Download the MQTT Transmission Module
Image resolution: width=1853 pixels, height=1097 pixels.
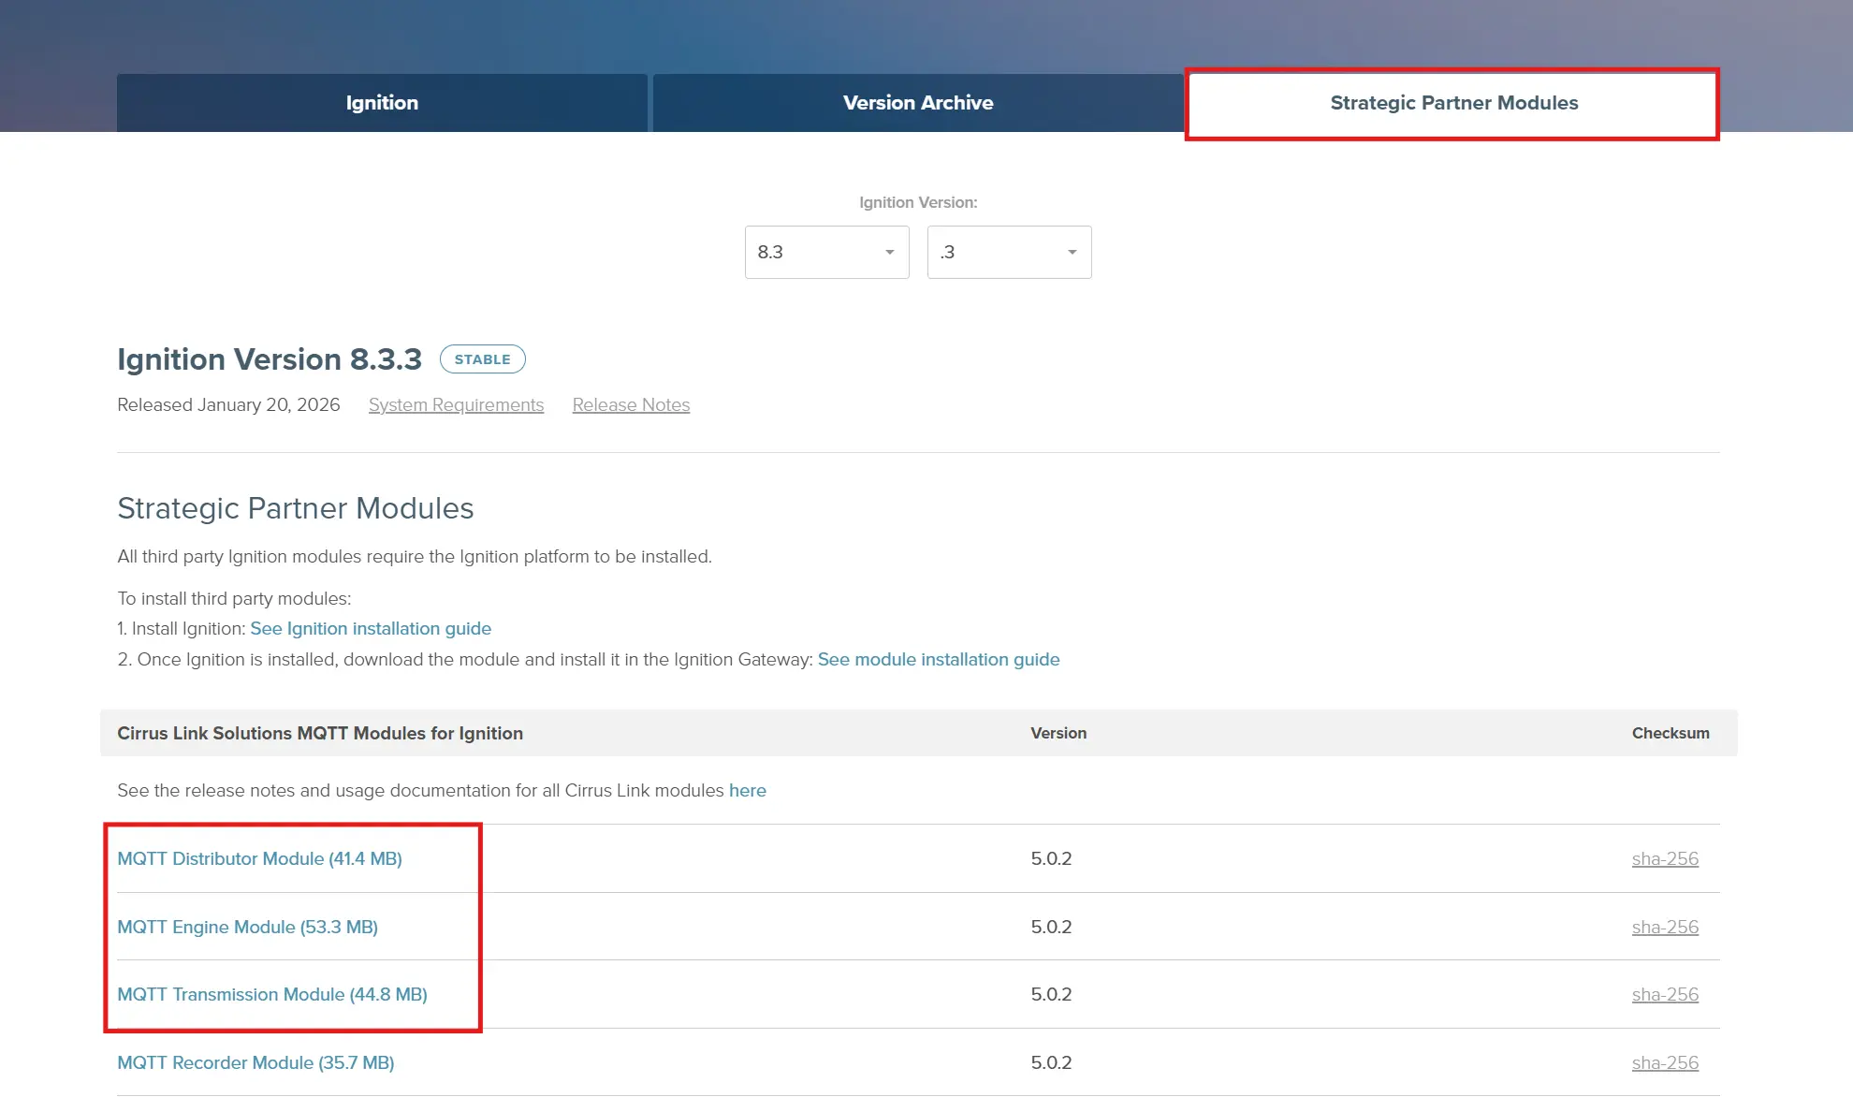click(272, 994)
